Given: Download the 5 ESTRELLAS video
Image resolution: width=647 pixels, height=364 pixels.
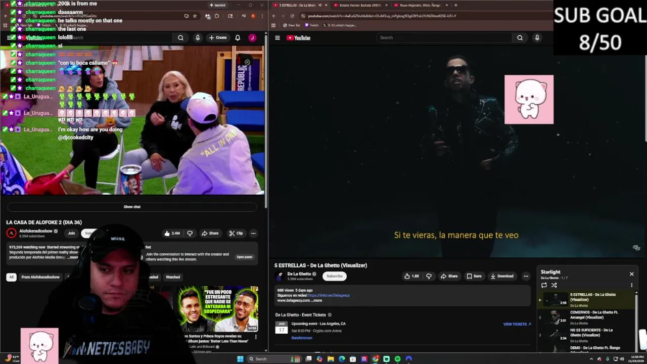Looking at the screenshot, I should (502, 276).
